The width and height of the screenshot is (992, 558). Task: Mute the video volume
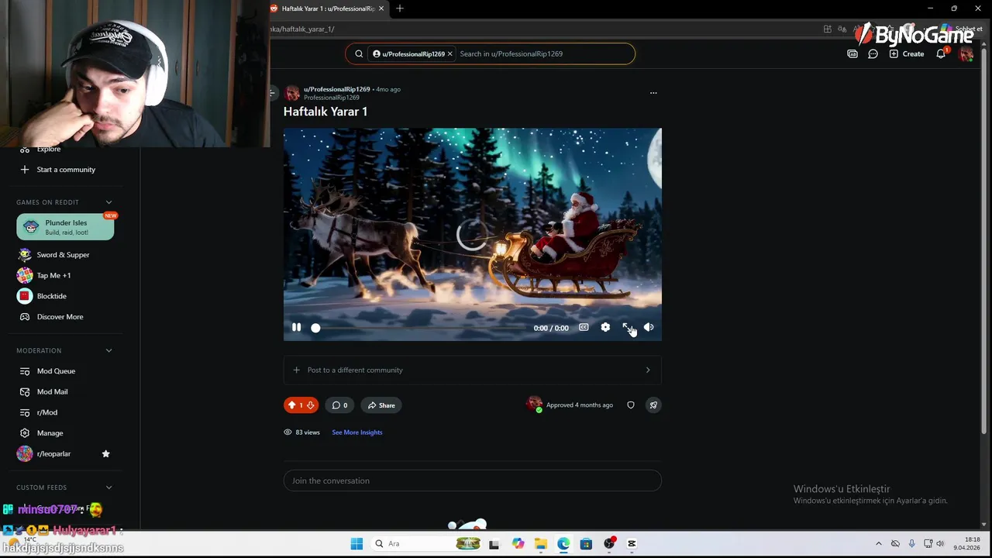pyautogui.click(x=649, y=328)
